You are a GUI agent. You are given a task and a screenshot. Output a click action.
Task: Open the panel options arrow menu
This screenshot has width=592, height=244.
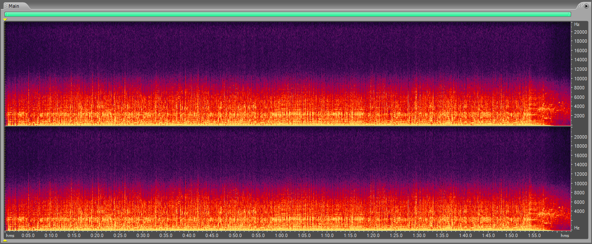tap(586, 6)
